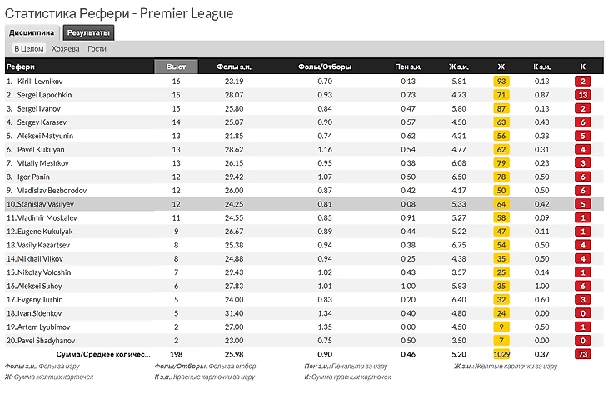Viewport: 608px width, 394px height.
Task: Click Kirill Levnikov's yellow card badge 93
Action: (501, 82)
